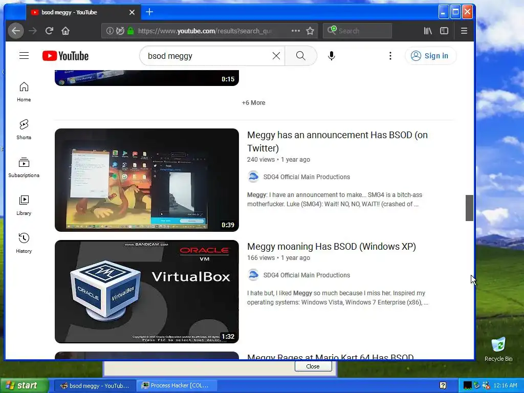Click the Sign in button
This screenshot has width=524, height=393.
(430, 56)
